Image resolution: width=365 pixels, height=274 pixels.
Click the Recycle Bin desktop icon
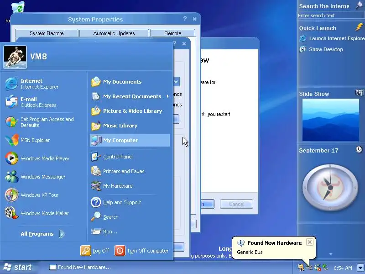point(17,8)
